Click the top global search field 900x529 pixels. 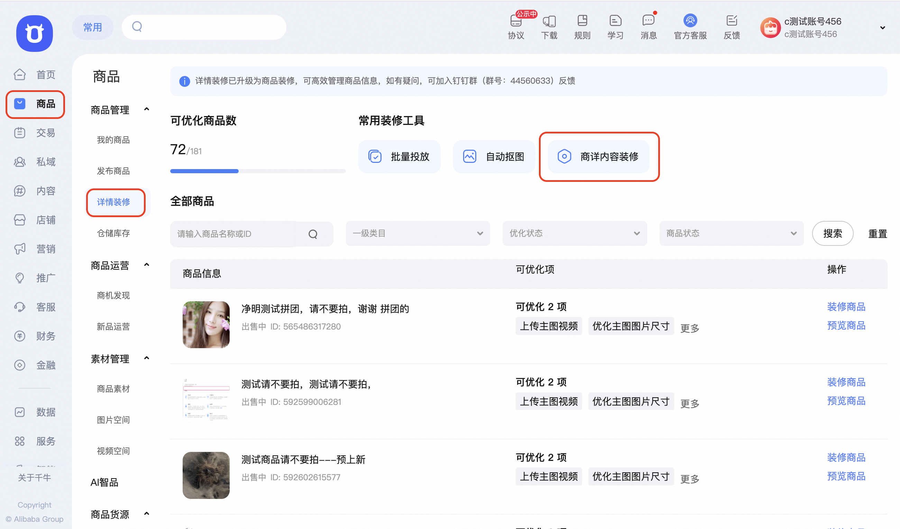click(x=204, y=27)
